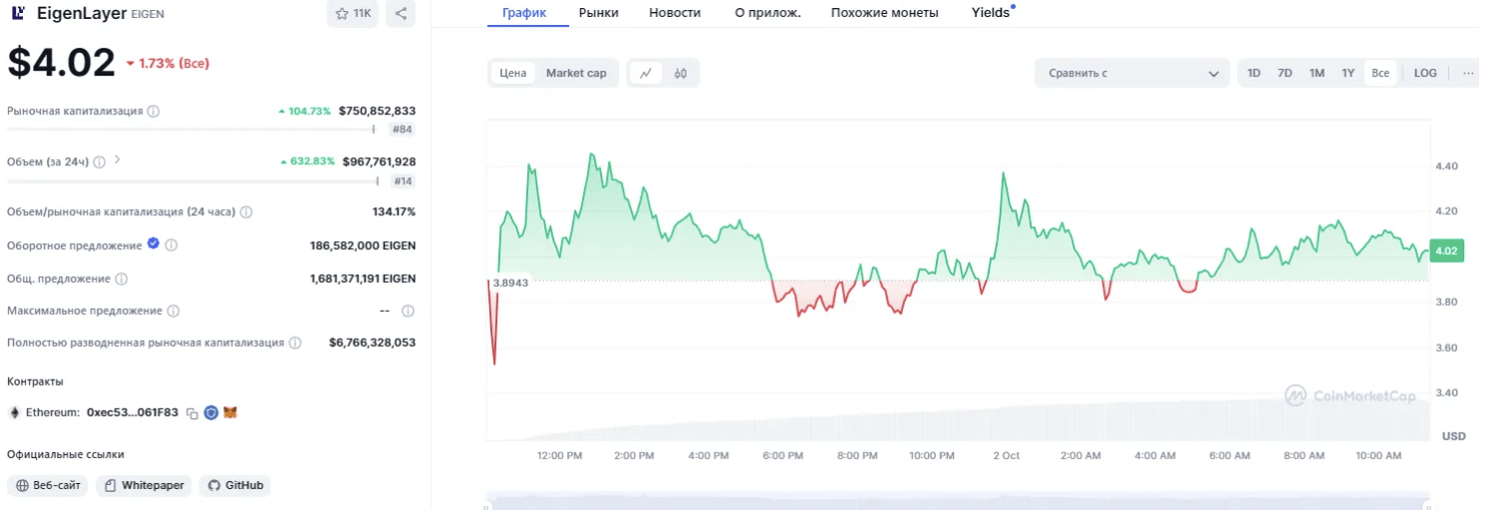
Task: Click the 134.17% volume ratio value
Action: click(x=394, y=212)
